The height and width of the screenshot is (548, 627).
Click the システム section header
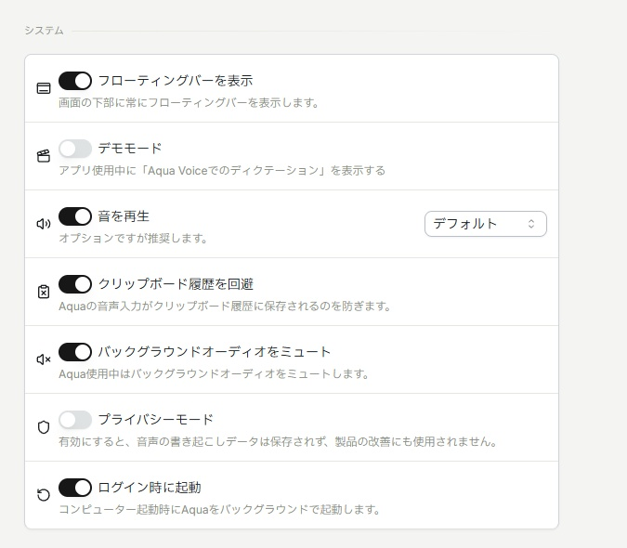44,31
